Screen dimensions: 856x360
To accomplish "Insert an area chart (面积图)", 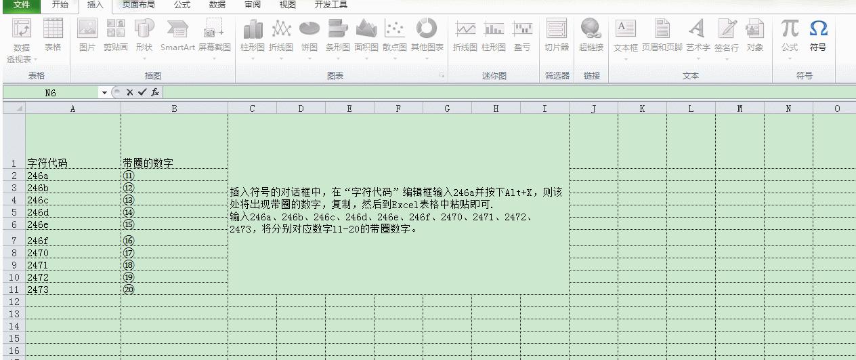I will point(366,39).
